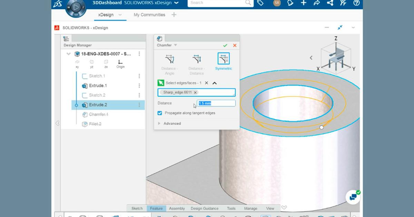Open the Chamfer dropdown arrow
The width and height of the screenshot is (414, 217).
click(175, 45)
